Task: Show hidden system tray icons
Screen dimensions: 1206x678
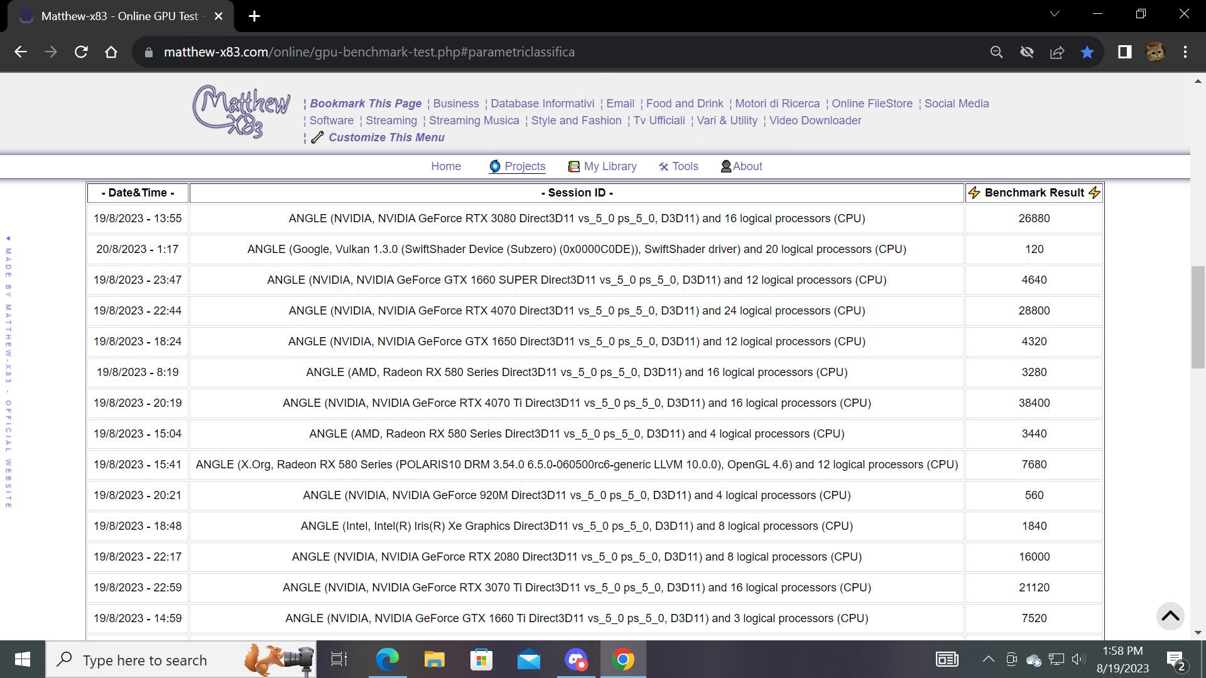Action: 988,659
